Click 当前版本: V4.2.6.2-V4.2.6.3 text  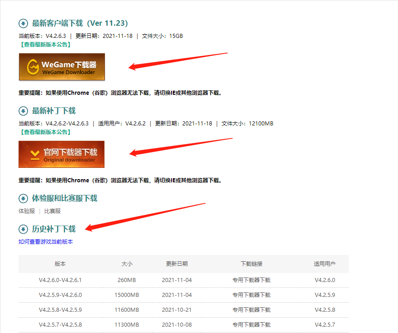pos(53,124)
